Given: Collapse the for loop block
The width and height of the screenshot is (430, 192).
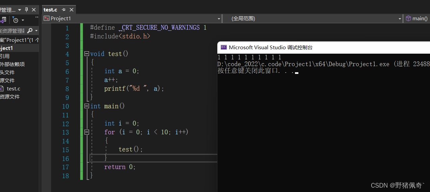Looking at the screenshot, I should coord(87,132).
